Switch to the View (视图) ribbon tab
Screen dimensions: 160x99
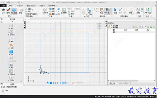coord(42,5)
